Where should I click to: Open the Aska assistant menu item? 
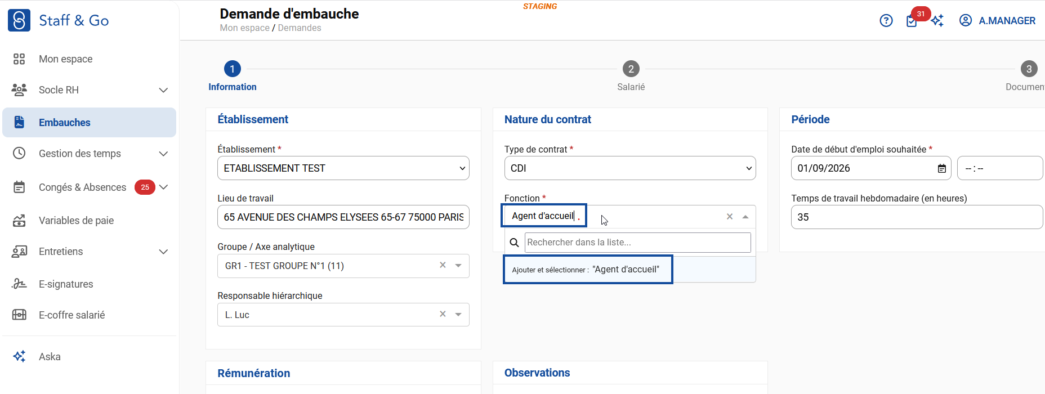pos(50,357)
